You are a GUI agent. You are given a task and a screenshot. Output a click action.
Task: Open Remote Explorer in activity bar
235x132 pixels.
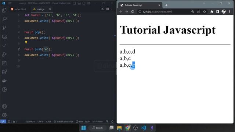pyautogui.click(x=4, y=37)
